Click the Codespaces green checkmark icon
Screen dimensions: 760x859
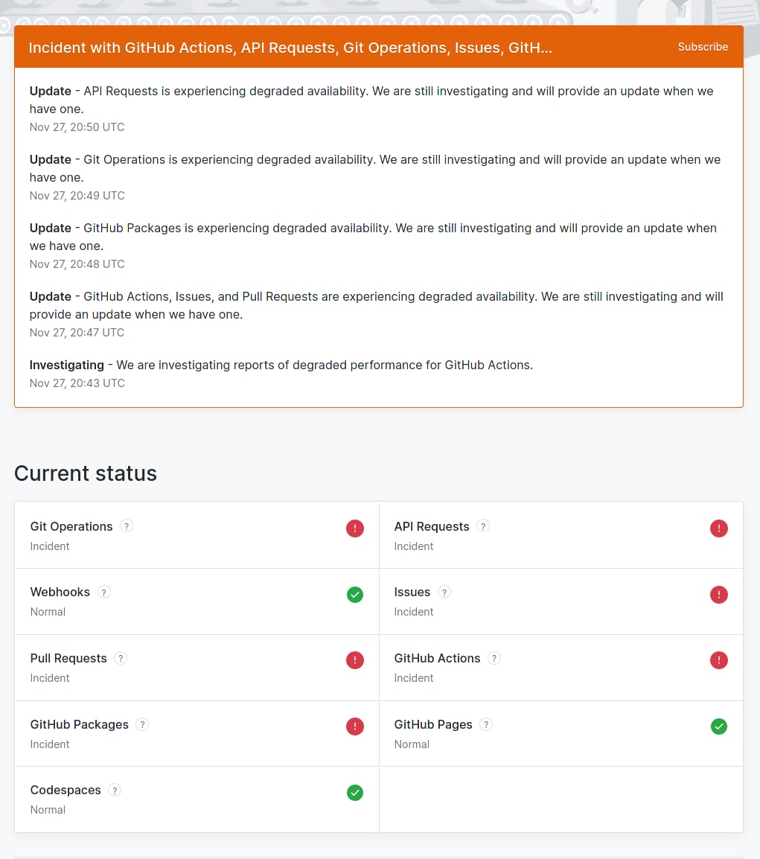[355, 792]
